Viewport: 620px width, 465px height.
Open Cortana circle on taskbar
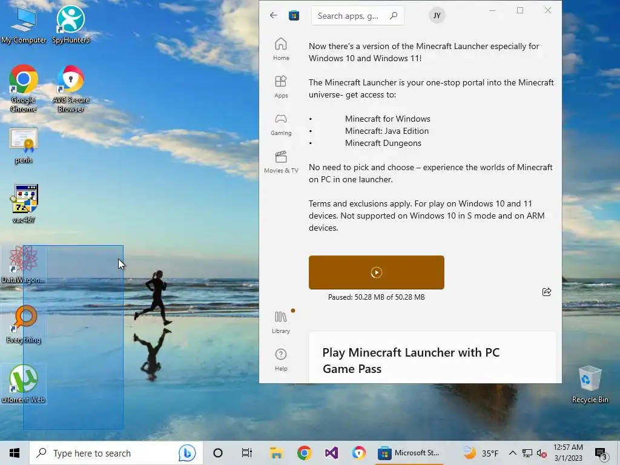[x=218, y=453]
